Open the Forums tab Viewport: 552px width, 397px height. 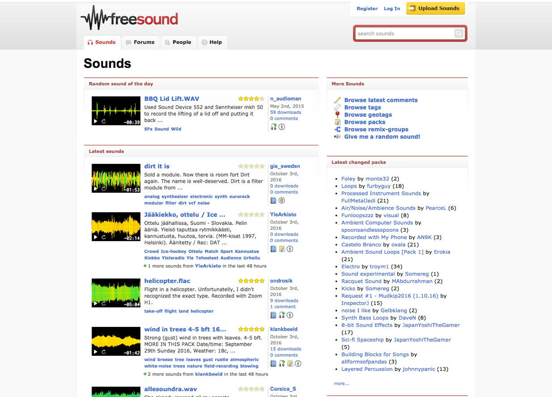coord(140,42)
